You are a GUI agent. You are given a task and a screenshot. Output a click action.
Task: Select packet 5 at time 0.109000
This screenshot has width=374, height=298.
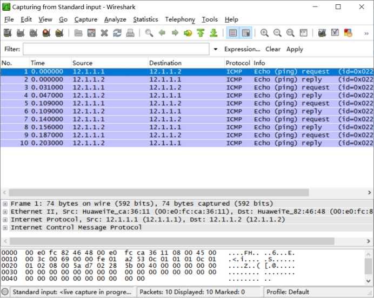[187, 104]
